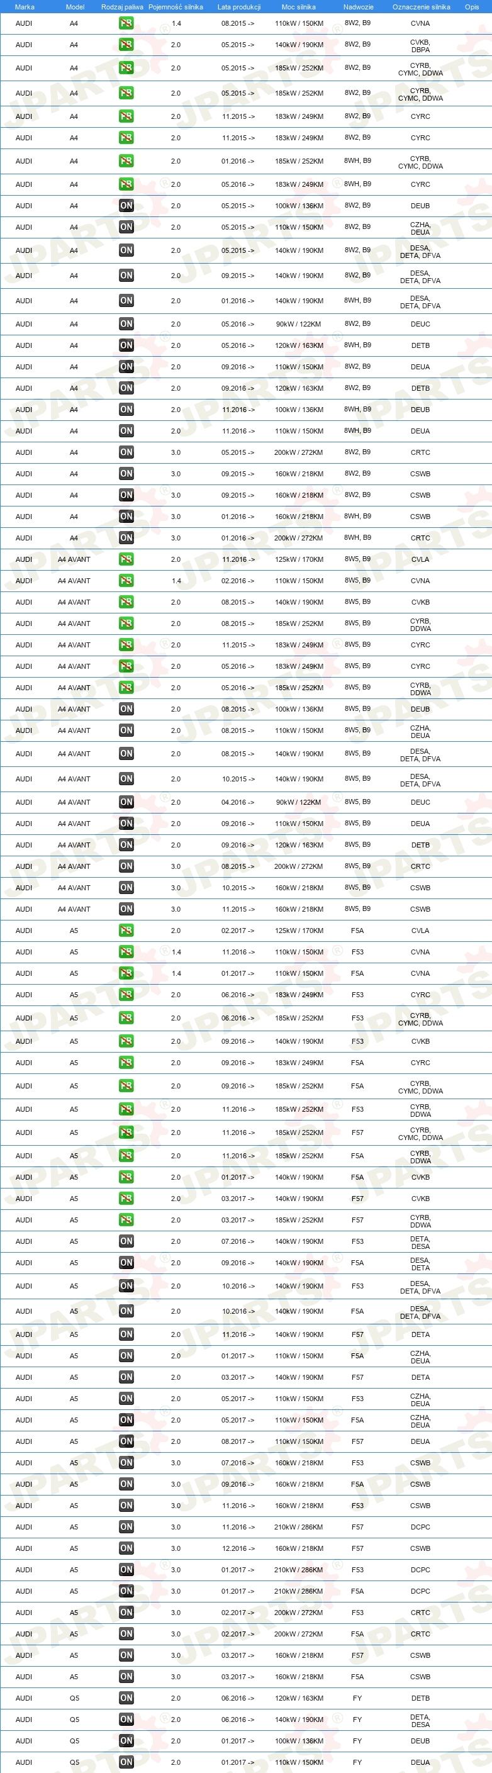Select the 'CVKB, DBPA' engine code cell
The height and width of the screenshot is (1773, 492).
pos(420,46)
